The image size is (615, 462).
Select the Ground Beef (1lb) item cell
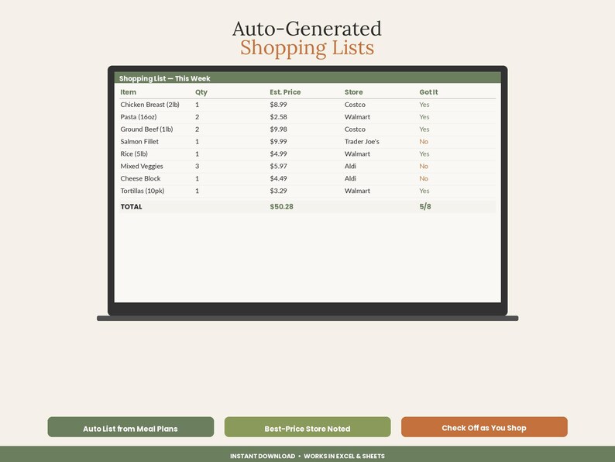point(146,129)
